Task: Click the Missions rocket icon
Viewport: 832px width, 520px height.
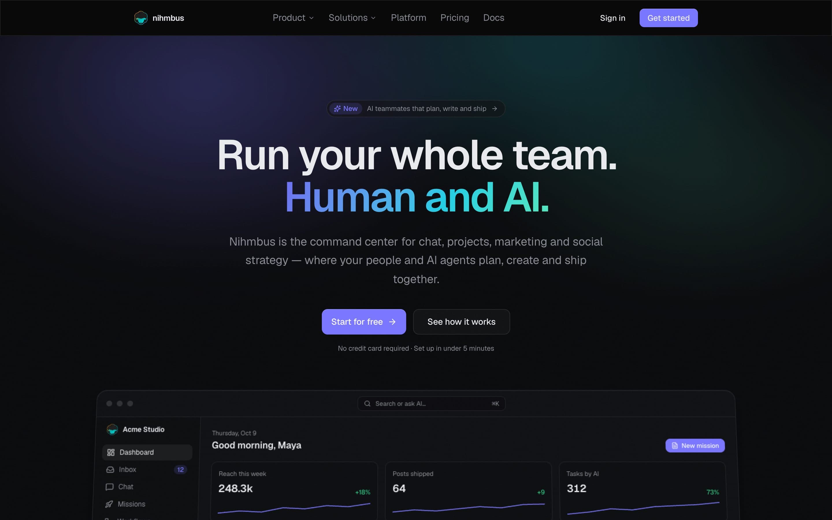Action: [109, 504]
